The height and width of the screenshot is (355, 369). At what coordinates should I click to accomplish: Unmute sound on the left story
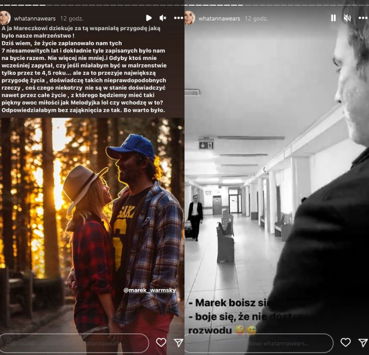[163, 18]
